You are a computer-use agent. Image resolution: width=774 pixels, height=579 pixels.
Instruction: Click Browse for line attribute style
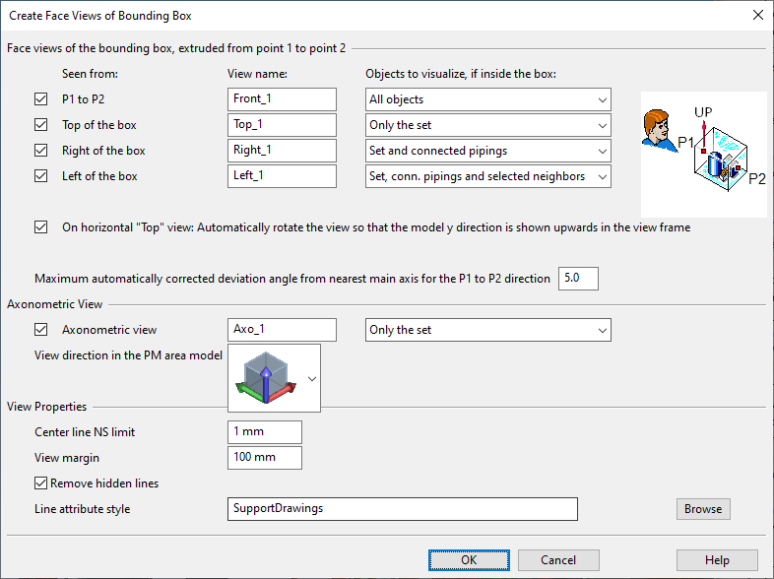[702, 509]
